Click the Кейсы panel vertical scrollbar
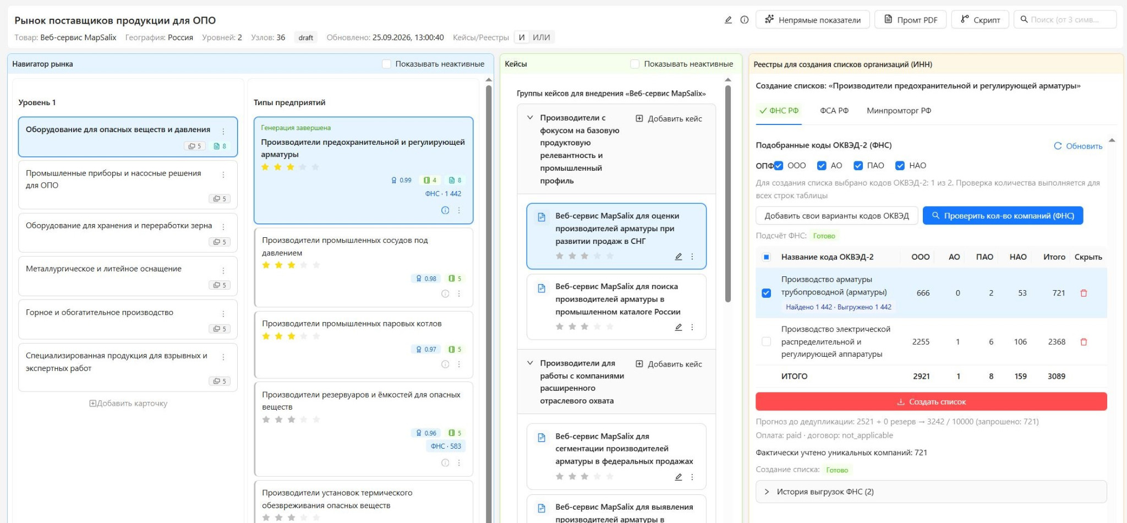Image resolution: width=1127 pixels, height=523 pixels. pyautogui.click(x=727, y=194)
